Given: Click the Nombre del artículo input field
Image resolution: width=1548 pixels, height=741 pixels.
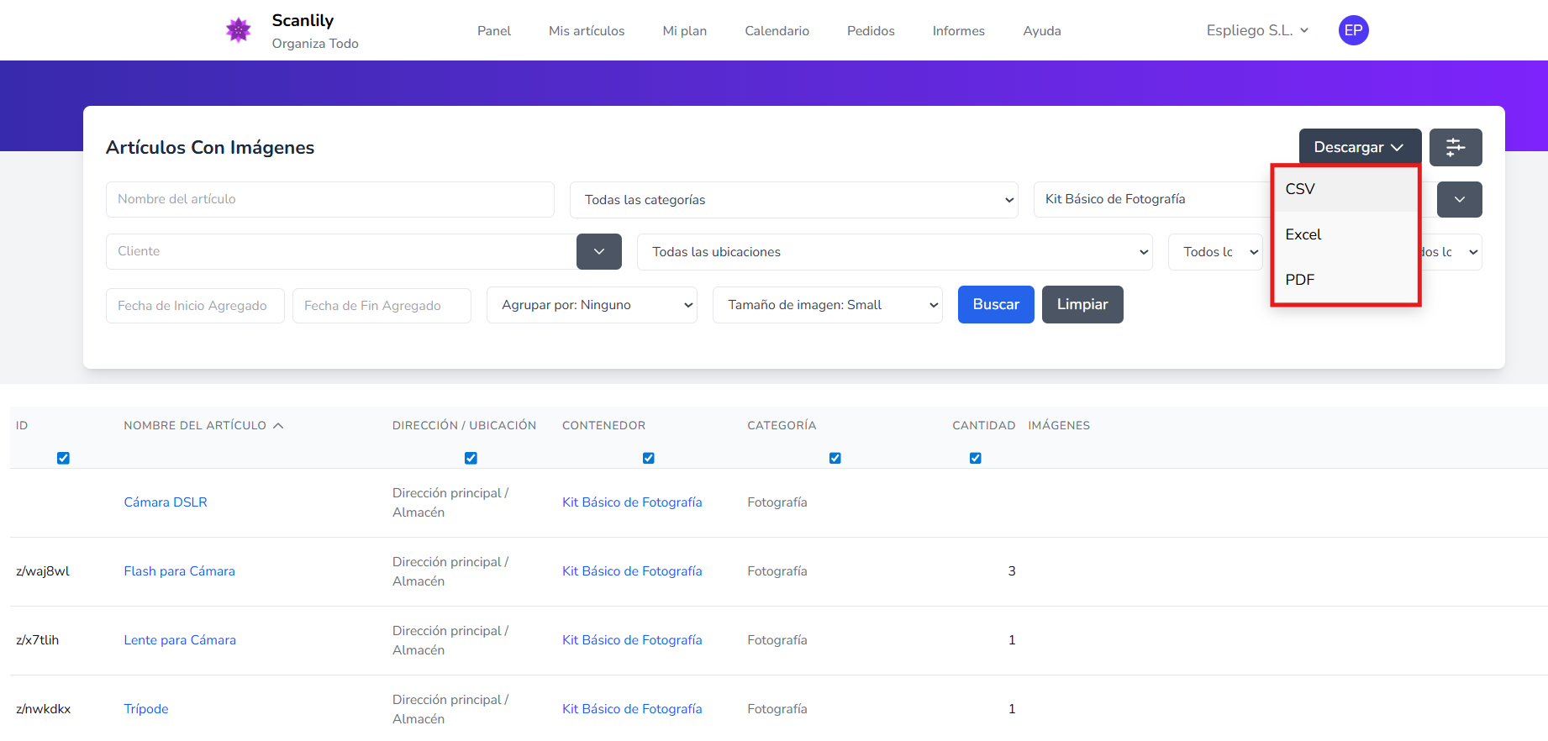Looking at the screenshot, I should pyautogui.click(x=329, y=199).
